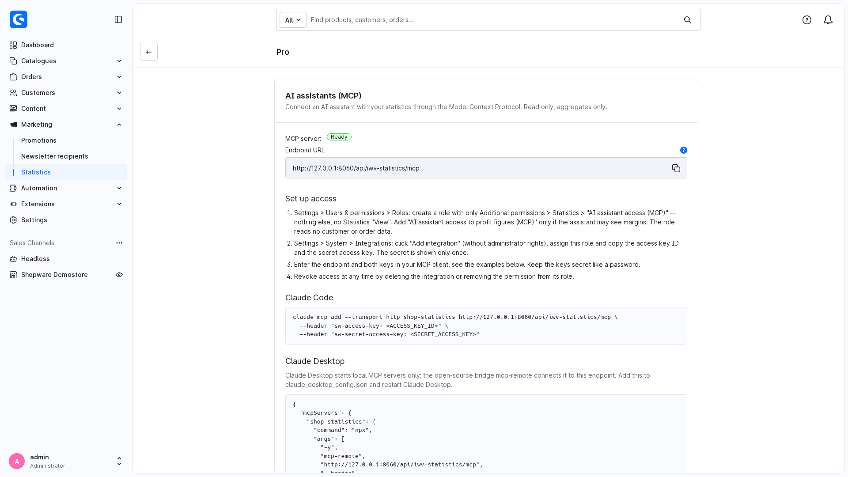Click the Headless sales channel basket icon

pos(13,259)
